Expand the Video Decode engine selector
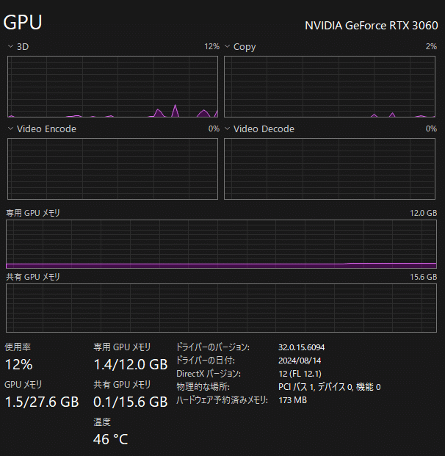This screenshot has height=456, width=445. (228, 129)
